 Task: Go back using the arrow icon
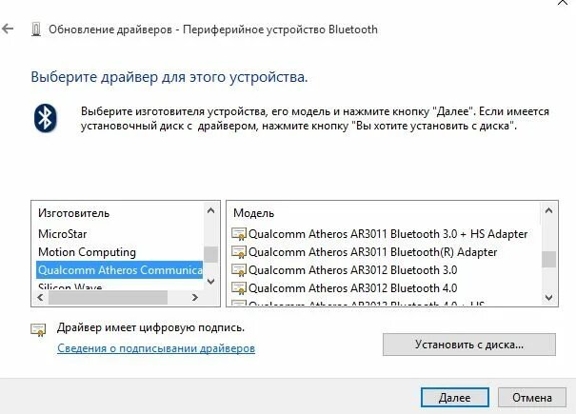(8, 29)
